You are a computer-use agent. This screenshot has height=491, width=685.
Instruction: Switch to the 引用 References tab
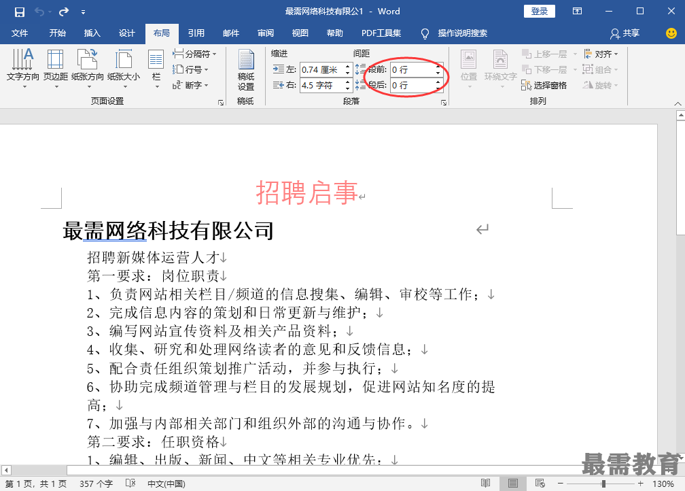tap(196, 33)
